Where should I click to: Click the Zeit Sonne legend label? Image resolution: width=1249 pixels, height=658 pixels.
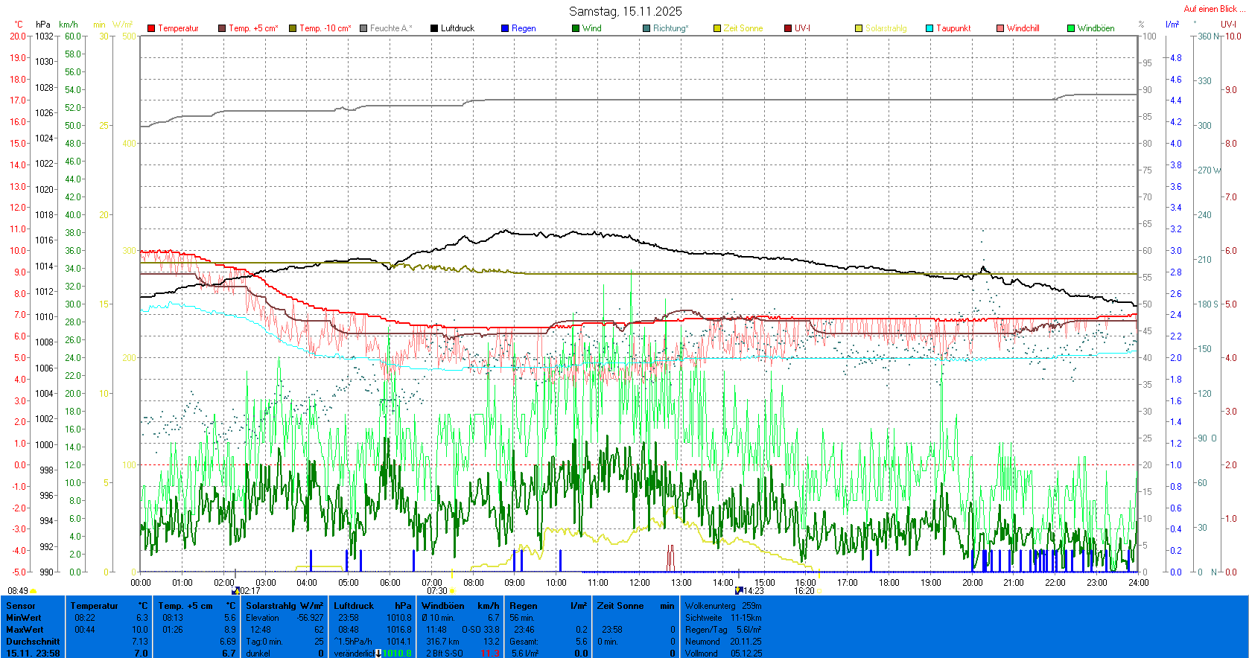(743, 28)
